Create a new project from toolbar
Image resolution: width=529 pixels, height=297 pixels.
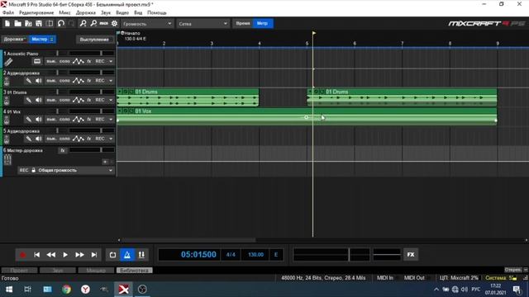point(7,24)
